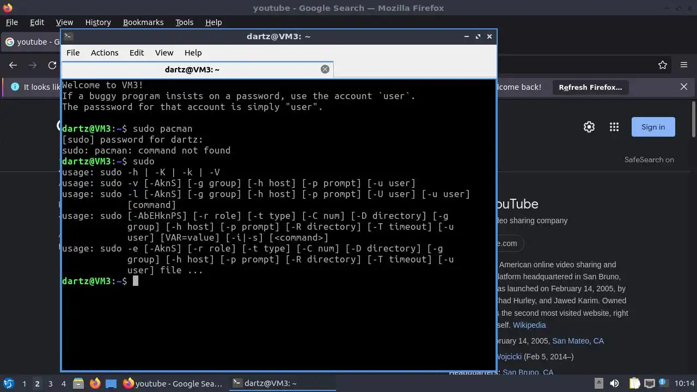Open Firefox Tools menu
Screen dimensions: 697x392
184,22
